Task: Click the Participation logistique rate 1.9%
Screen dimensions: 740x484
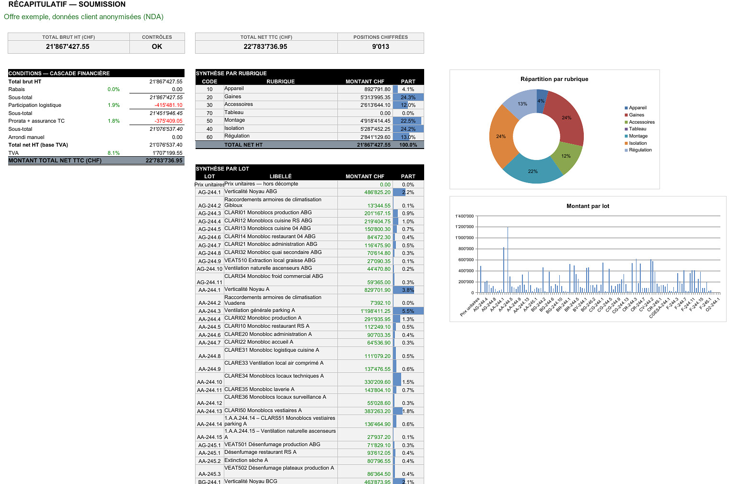Action: [114, 105]
